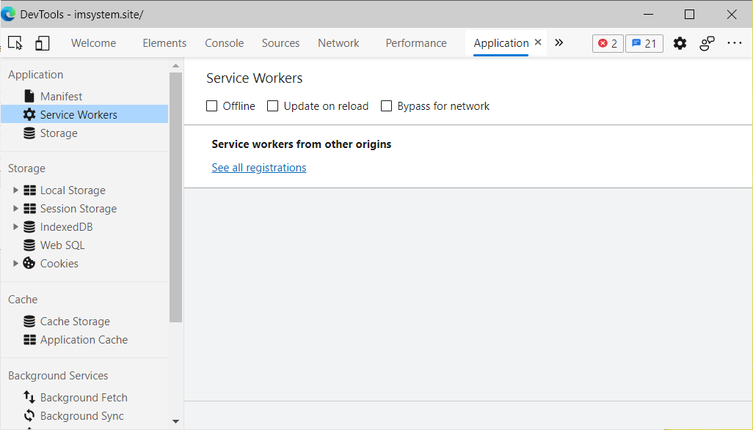Expand the Cookies tree

pyautogui.click(x=15, y=263)
